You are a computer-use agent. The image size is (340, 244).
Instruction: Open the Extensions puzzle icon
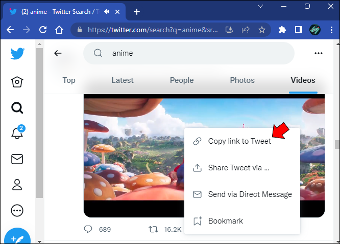click(282, 30)
